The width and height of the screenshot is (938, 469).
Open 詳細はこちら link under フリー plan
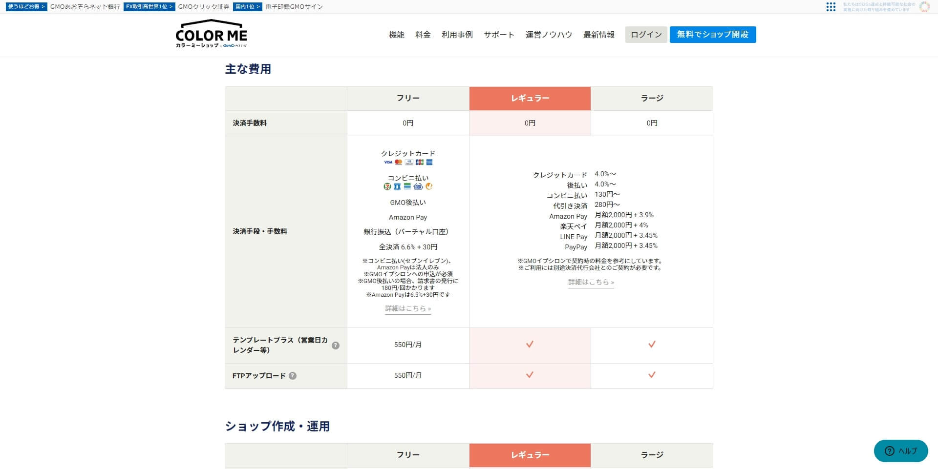click(408, 308)
